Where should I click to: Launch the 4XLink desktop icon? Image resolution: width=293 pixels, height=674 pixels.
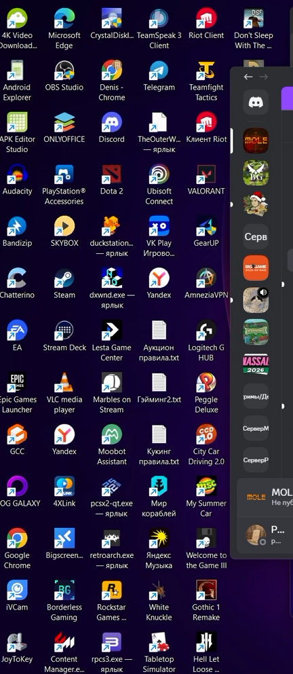coord(64,487)
